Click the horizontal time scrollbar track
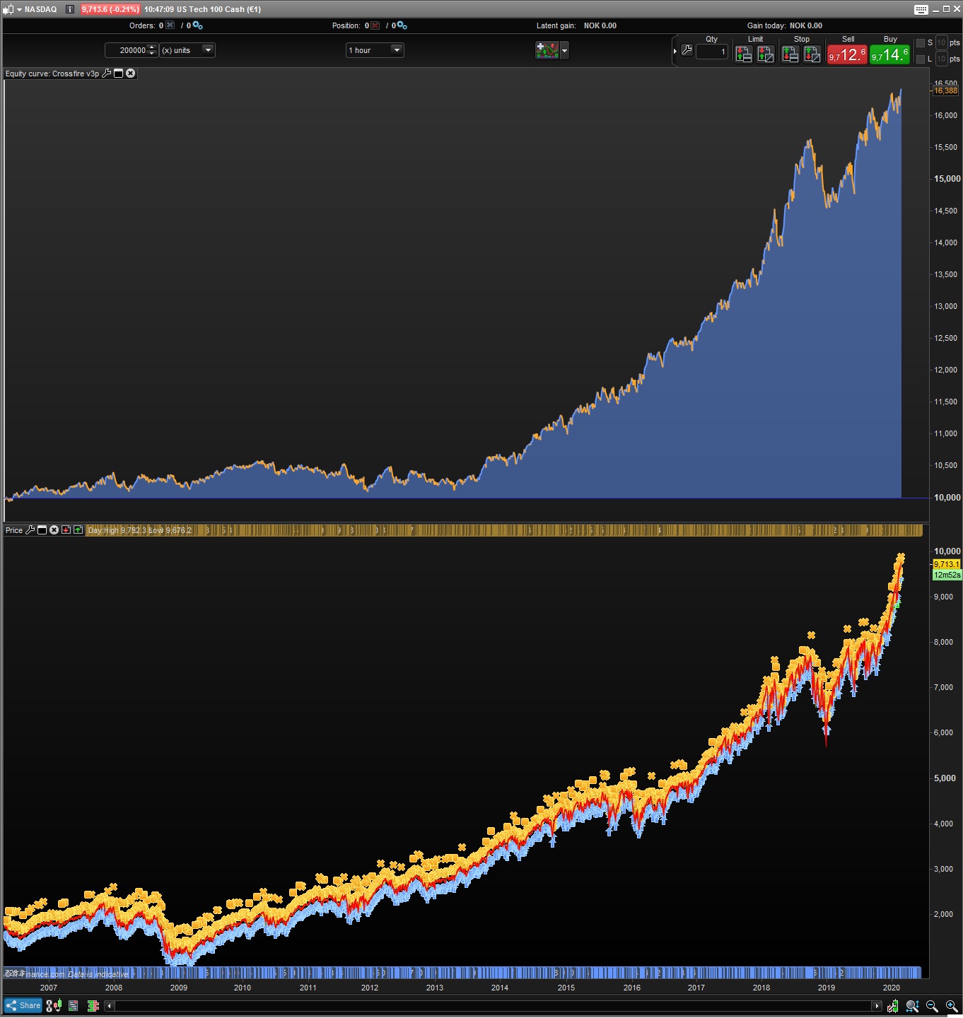963x1018 pixels. click(493, 1006)
